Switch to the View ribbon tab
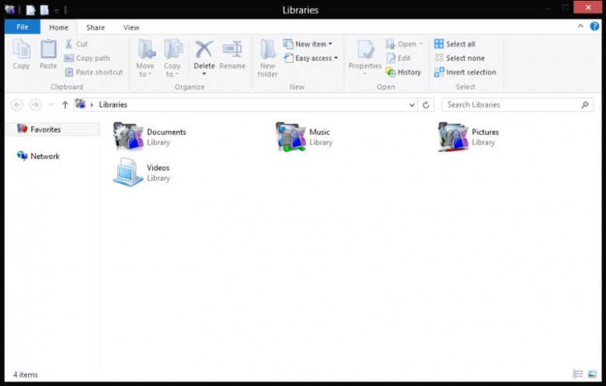The width and height of the screenshot is (606, 386). (131, 27)
